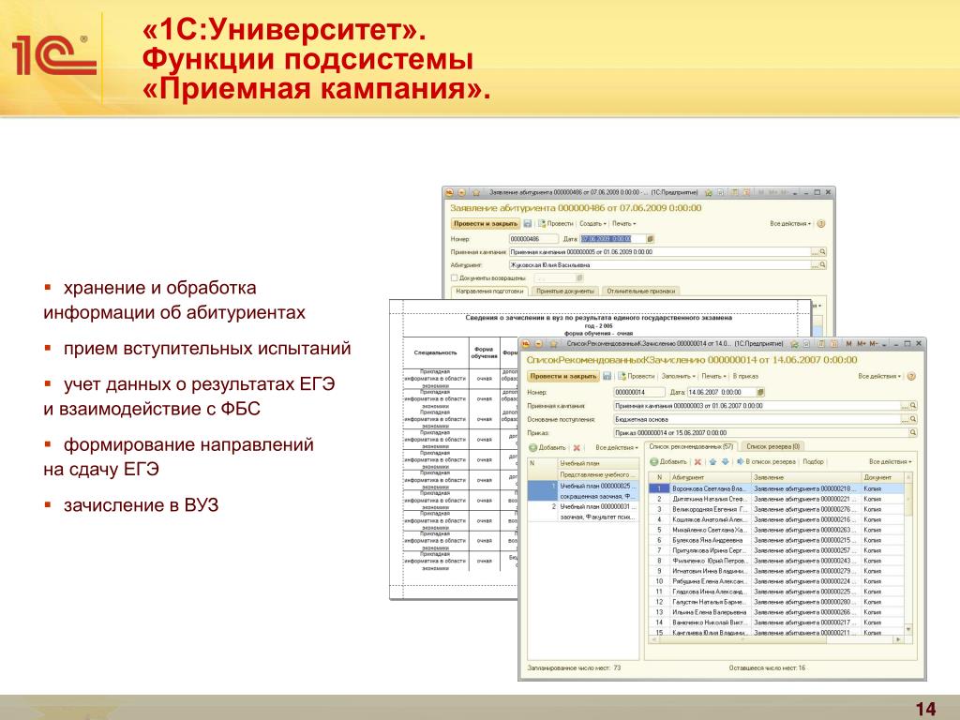Click Номер field showing 000000486
This screenshot has height=720, width=960.
(533, 239)
